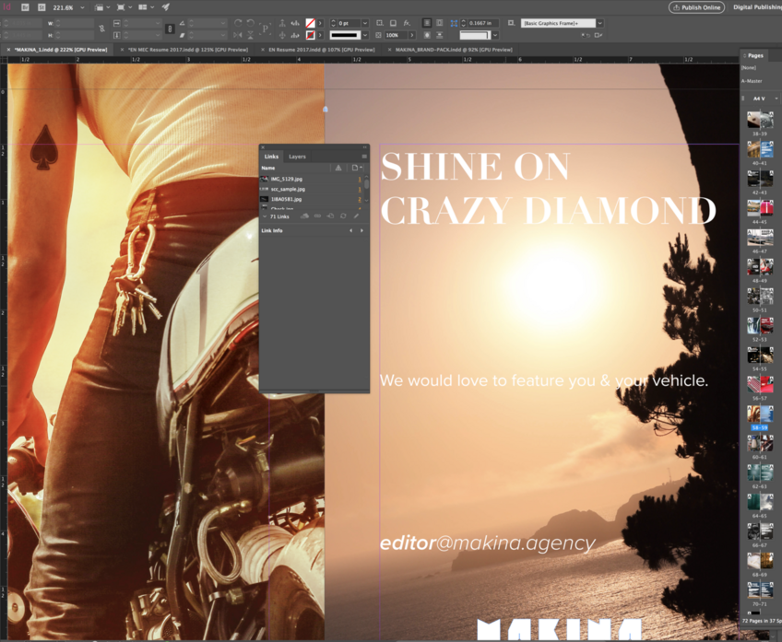Image resolution: width=782 pixels, height=642 pixels.
Task: Open the stroke style dropdown
Action: coord(365,35)
